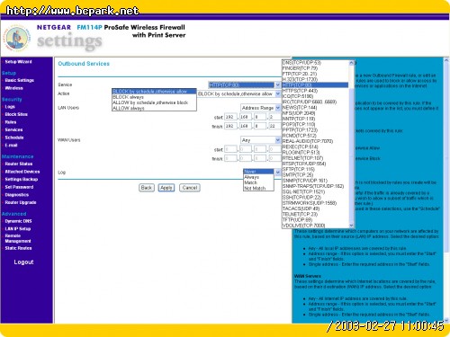Select SQL-NET(TCP:1521) service
The image size is (450, 337).
315,191
